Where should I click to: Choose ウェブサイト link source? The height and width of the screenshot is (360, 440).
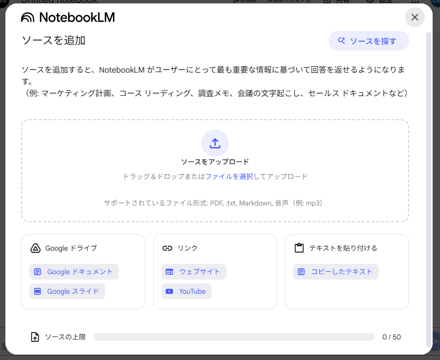pos(193,272)
